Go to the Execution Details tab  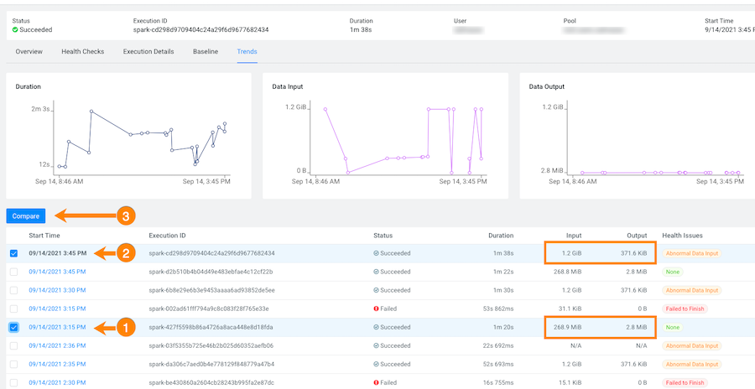pyautogui.click(x=148, y=51)
